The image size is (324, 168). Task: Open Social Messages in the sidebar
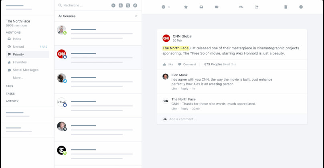tap(28, 70)
